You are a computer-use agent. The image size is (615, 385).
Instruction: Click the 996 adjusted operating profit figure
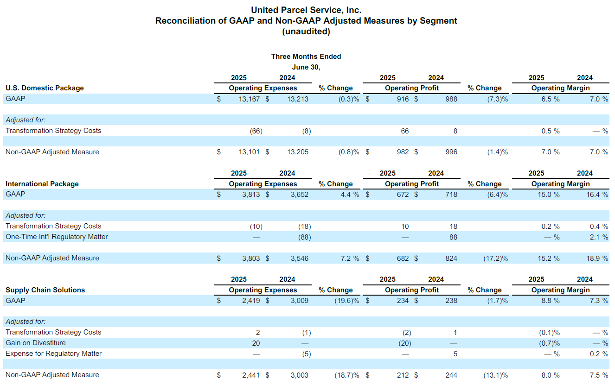point(451,152)
